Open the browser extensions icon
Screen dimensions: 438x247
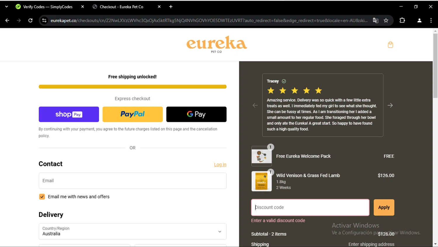tap(402, 20)
